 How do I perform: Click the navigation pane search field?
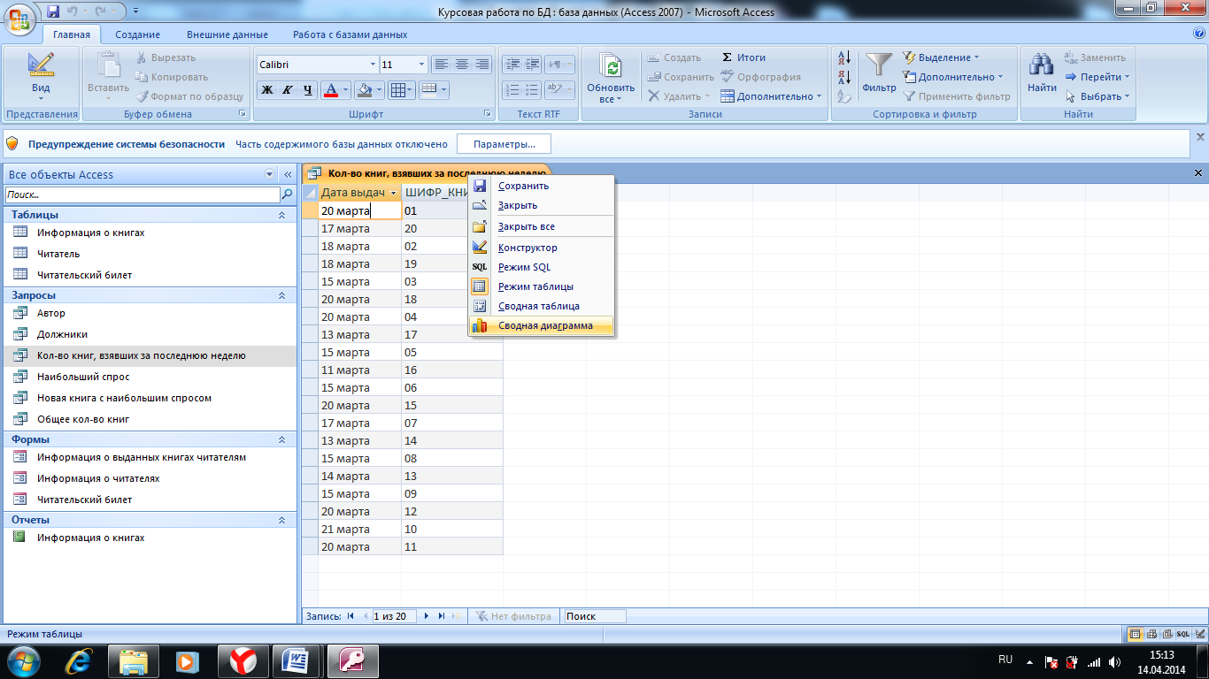tap(142, 195)
